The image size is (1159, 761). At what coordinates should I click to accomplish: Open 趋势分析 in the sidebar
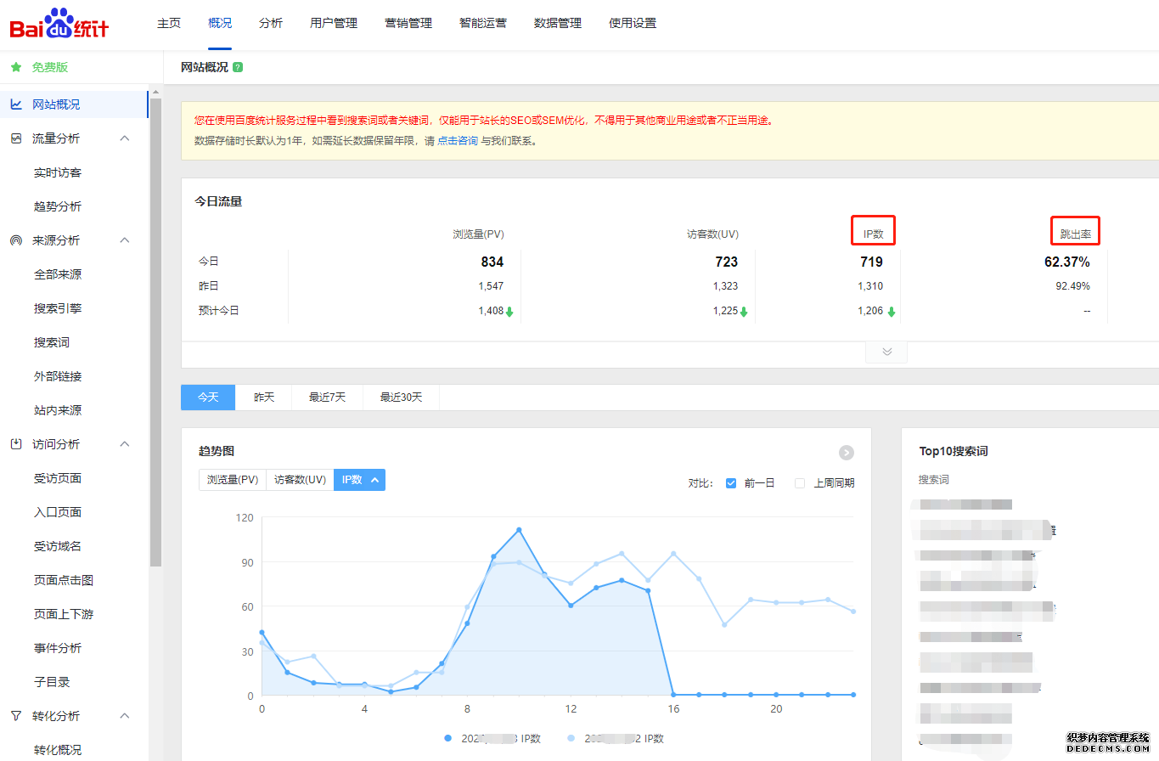pos(58,206)
